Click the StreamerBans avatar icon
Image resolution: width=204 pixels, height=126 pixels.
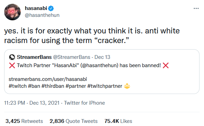coord(12,57)
